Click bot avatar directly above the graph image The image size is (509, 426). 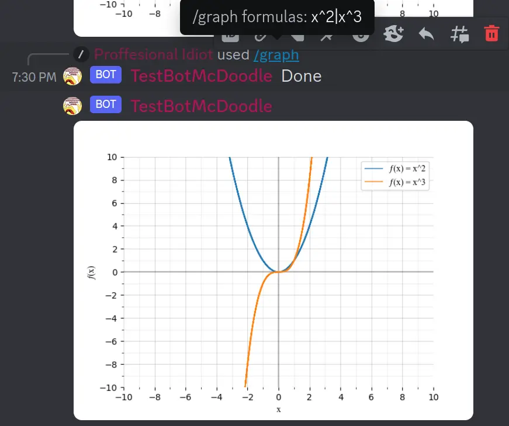72,106
